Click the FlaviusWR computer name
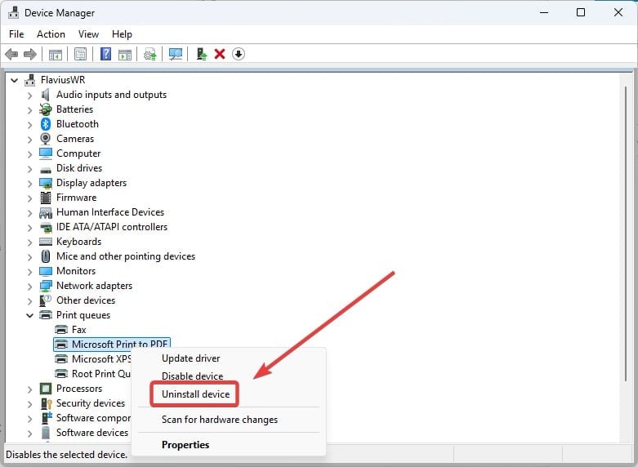Viewport: 638px width, 467px height. 63,80
